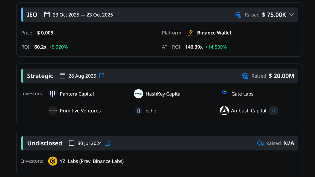The image size is (315, 177).
Task: Click the green +5,920% ROI value
Action: click(58, 47)
